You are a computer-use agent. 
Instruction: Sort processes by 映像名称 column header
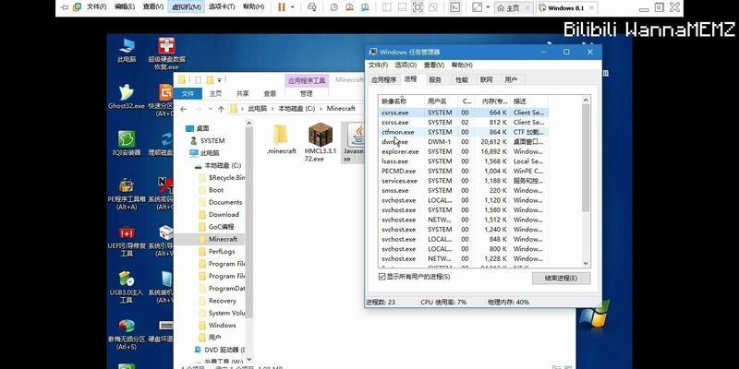pos(402,101)
